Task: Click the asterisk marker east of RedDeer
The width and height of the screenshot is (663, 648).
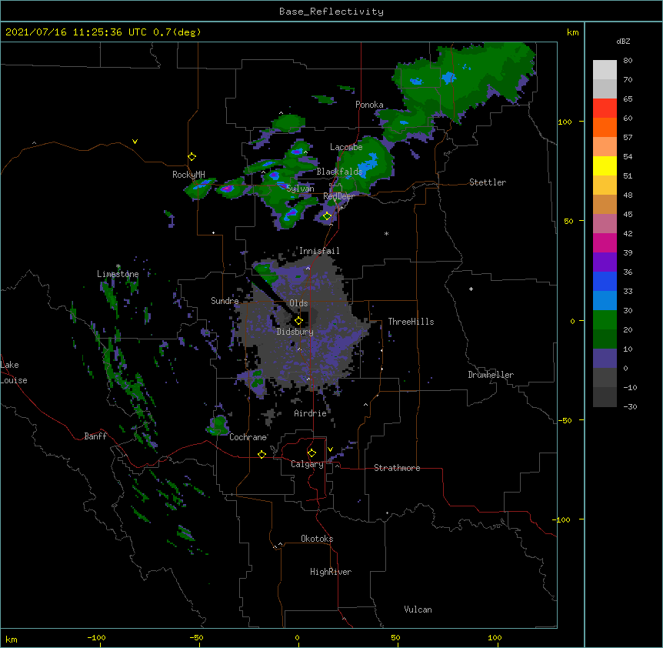Action: 386,234
